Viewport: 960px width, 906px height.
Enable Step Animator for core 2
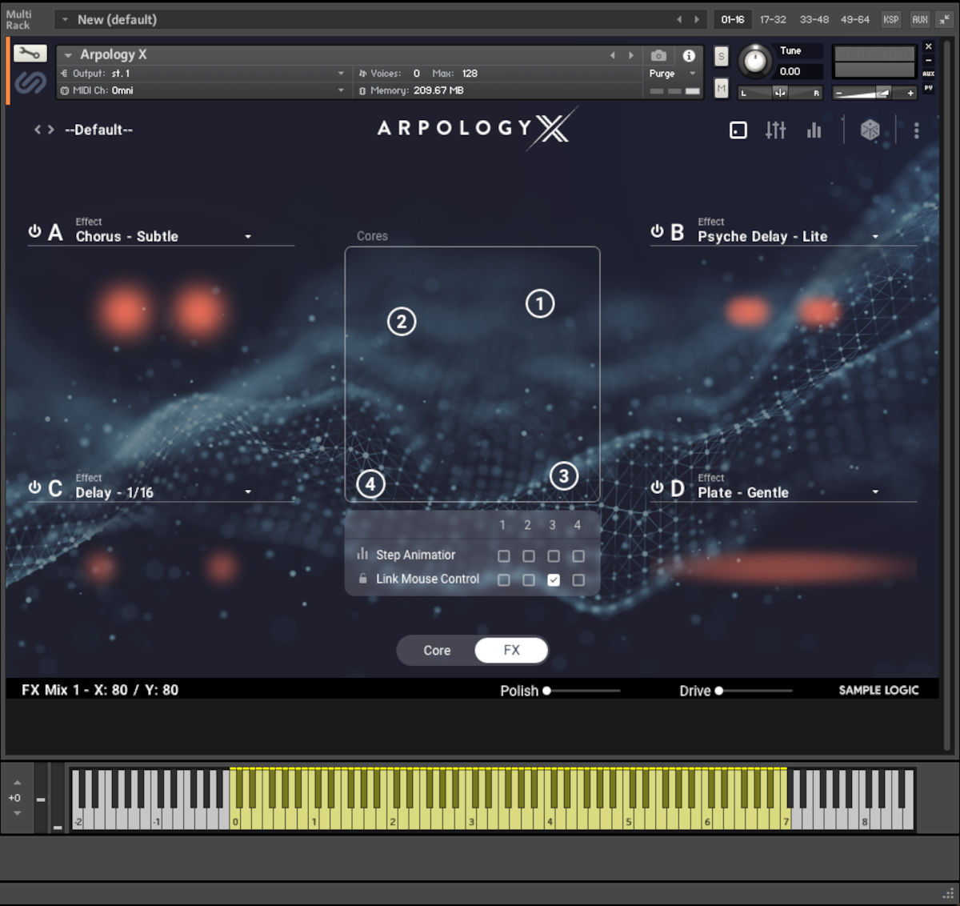[x=529, y=556]
